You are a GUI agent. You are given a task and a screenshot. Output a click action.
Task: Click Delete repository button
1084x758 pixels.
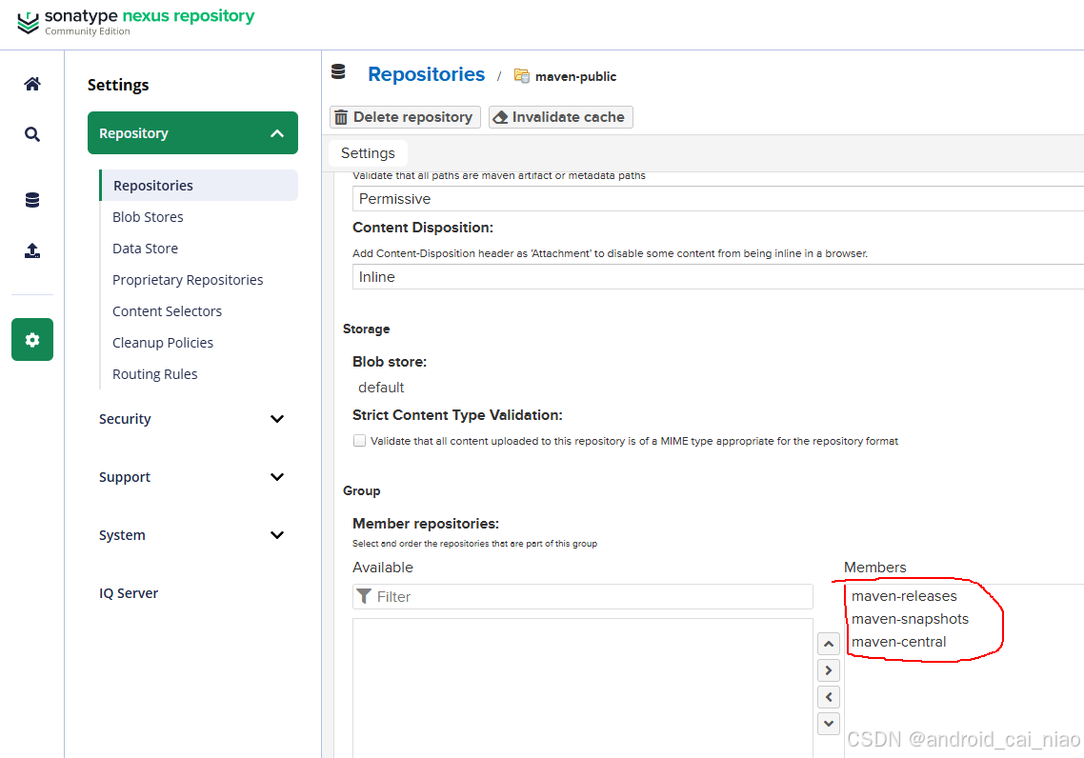click(x=405, y=117)
